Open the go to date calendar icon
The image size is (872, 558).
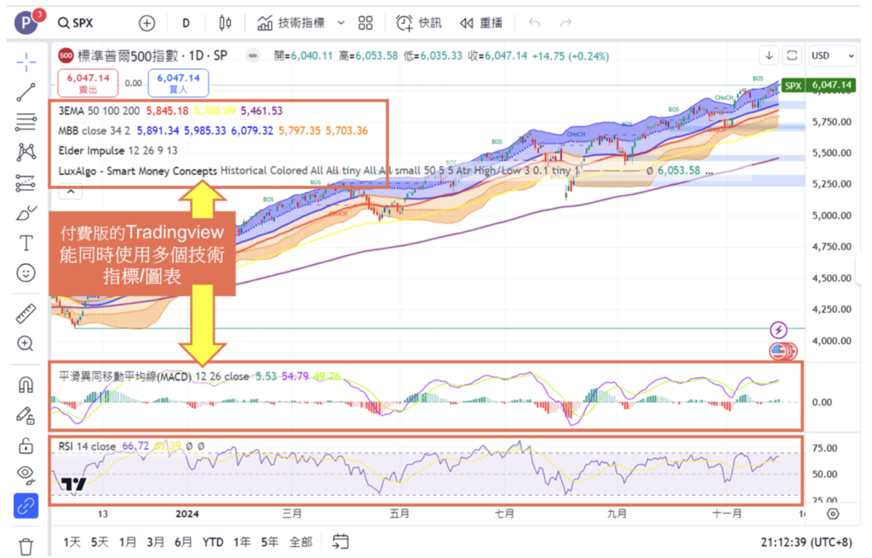(341, 541)
